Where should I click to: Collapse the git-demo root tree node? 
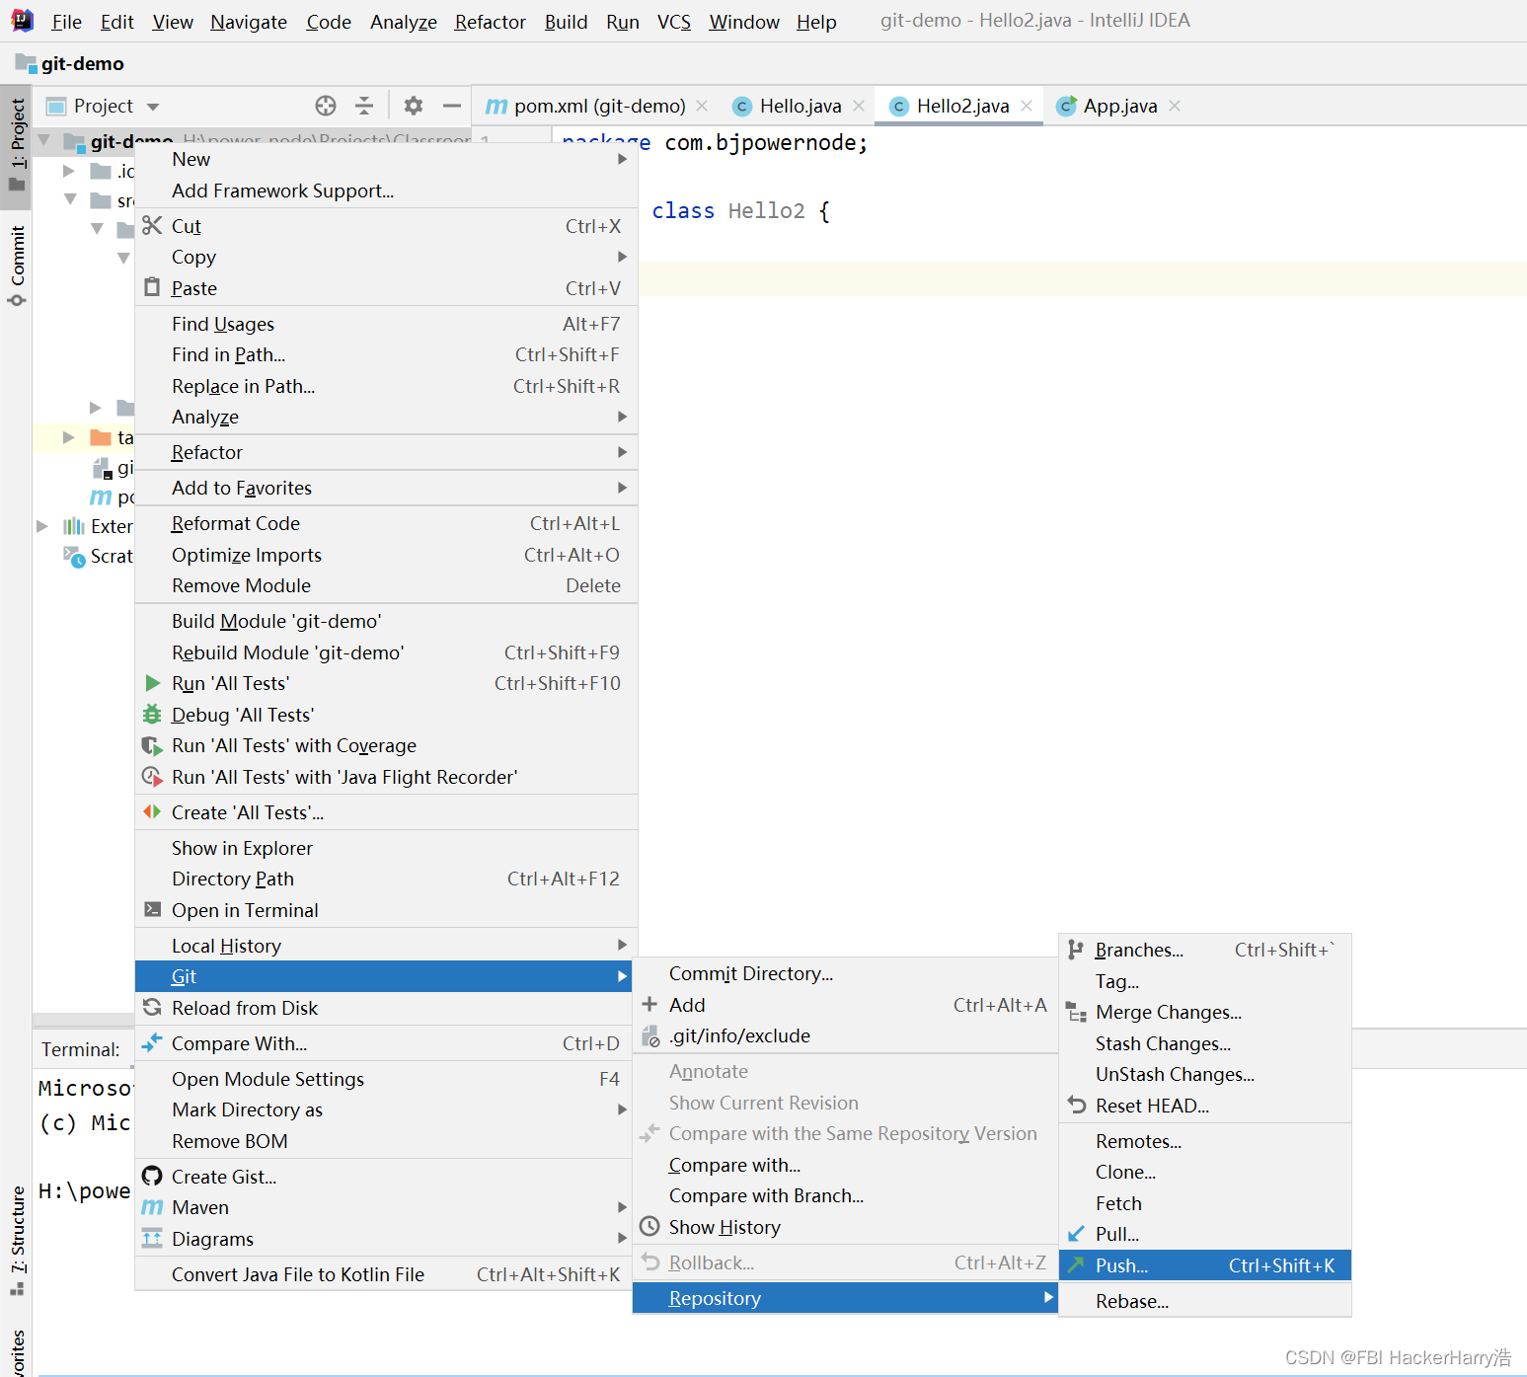tap(43, 140)
